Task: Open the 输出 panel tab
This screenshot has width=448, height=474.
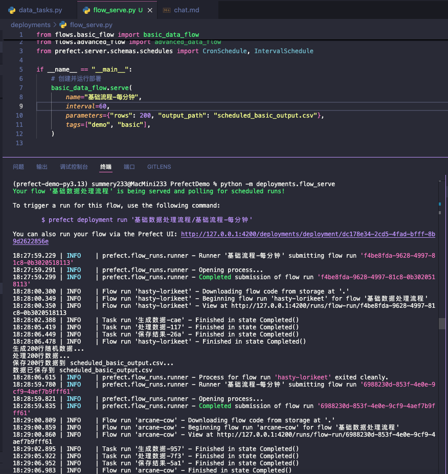Action: point(42,167)
